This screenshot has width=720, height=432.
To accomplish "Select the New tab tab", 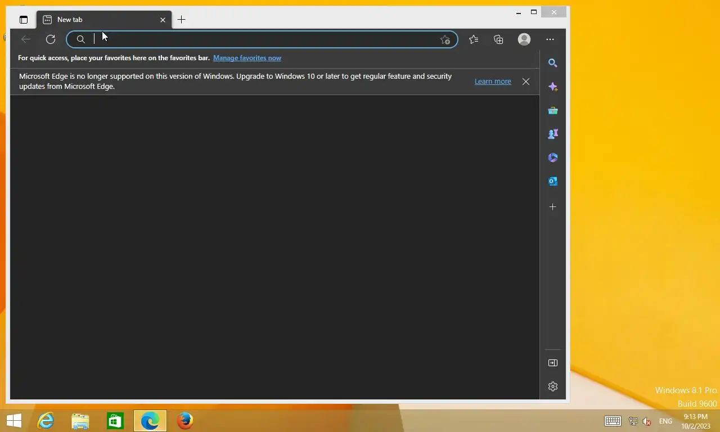I will click(105, 20).
